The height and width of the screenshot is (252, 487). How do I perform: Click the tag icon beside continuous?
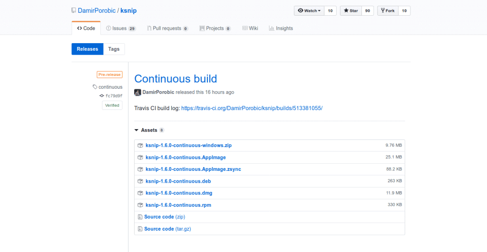(x=95, y=87)
